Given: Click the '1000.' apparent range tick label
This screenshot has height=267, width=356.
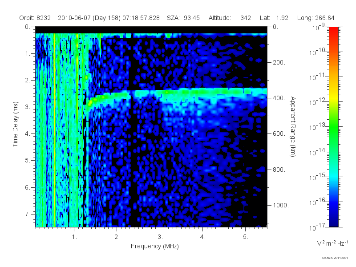Looking at the screenshot, I should tap(281, 205).
